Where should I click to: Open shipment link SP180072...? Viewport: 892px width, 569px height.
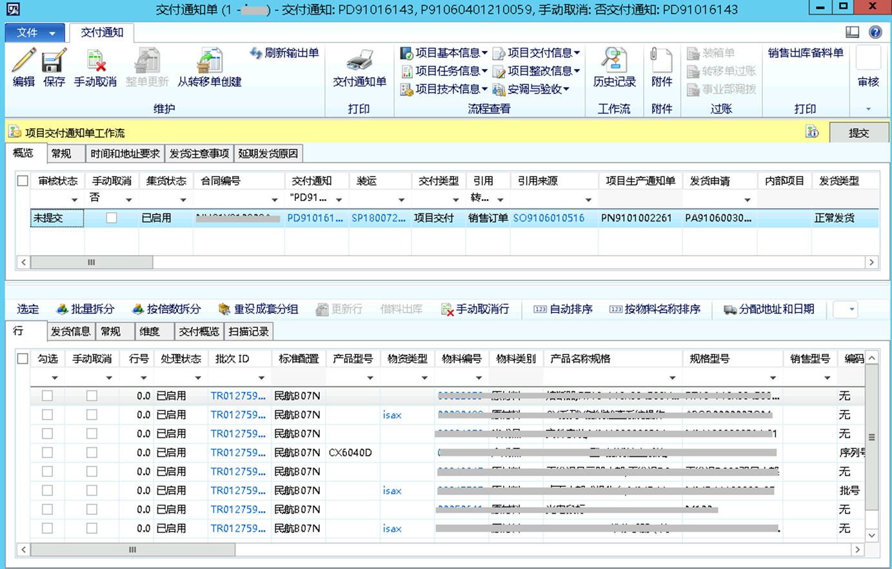(x=379, y=218)
